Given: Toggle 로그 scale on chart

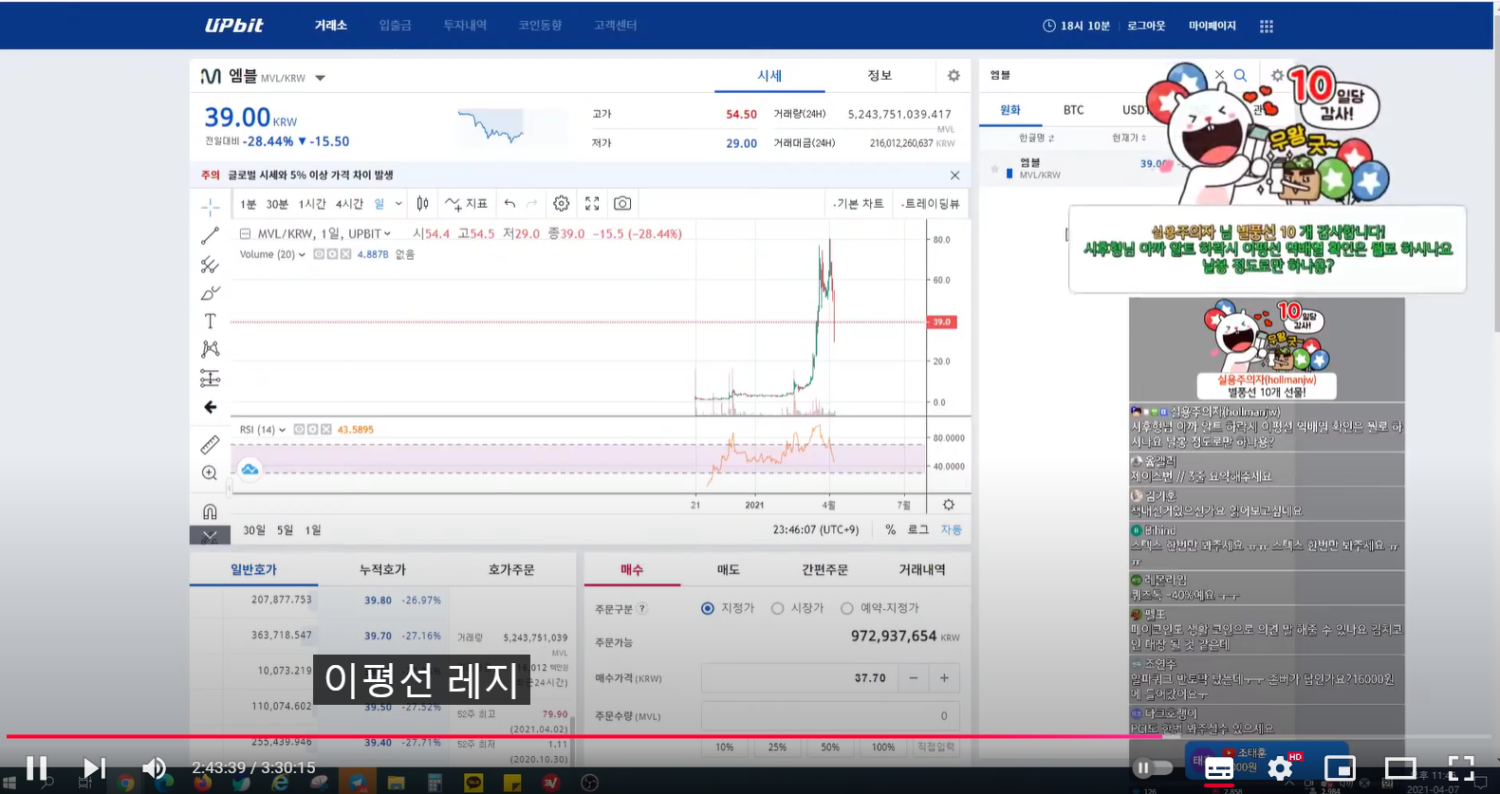Looking at the screenshot, I should point(917,530).
